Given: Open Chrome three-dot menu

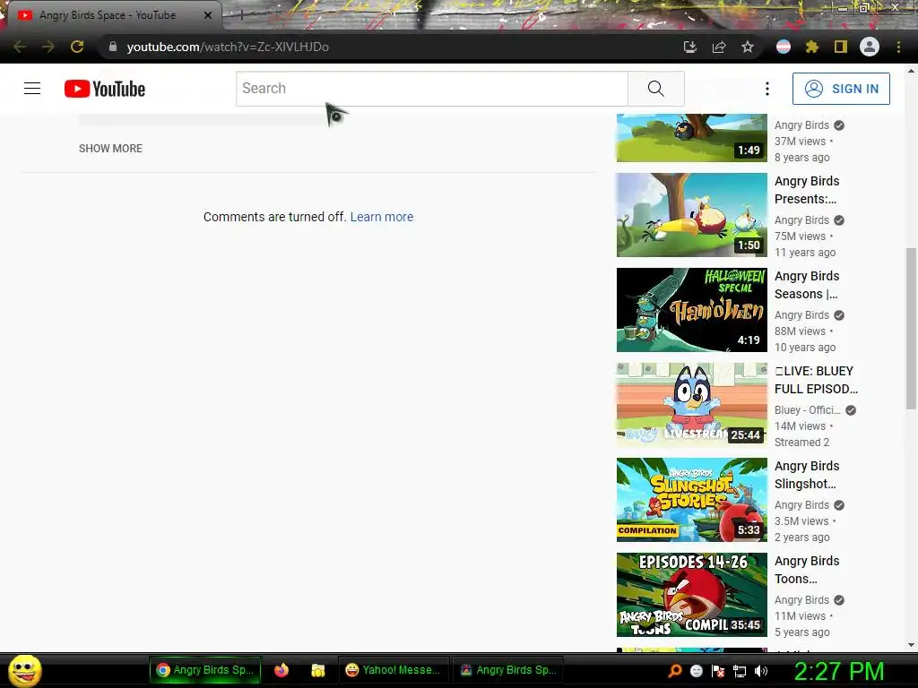Looking at the screenshot, I should point(898,47).
